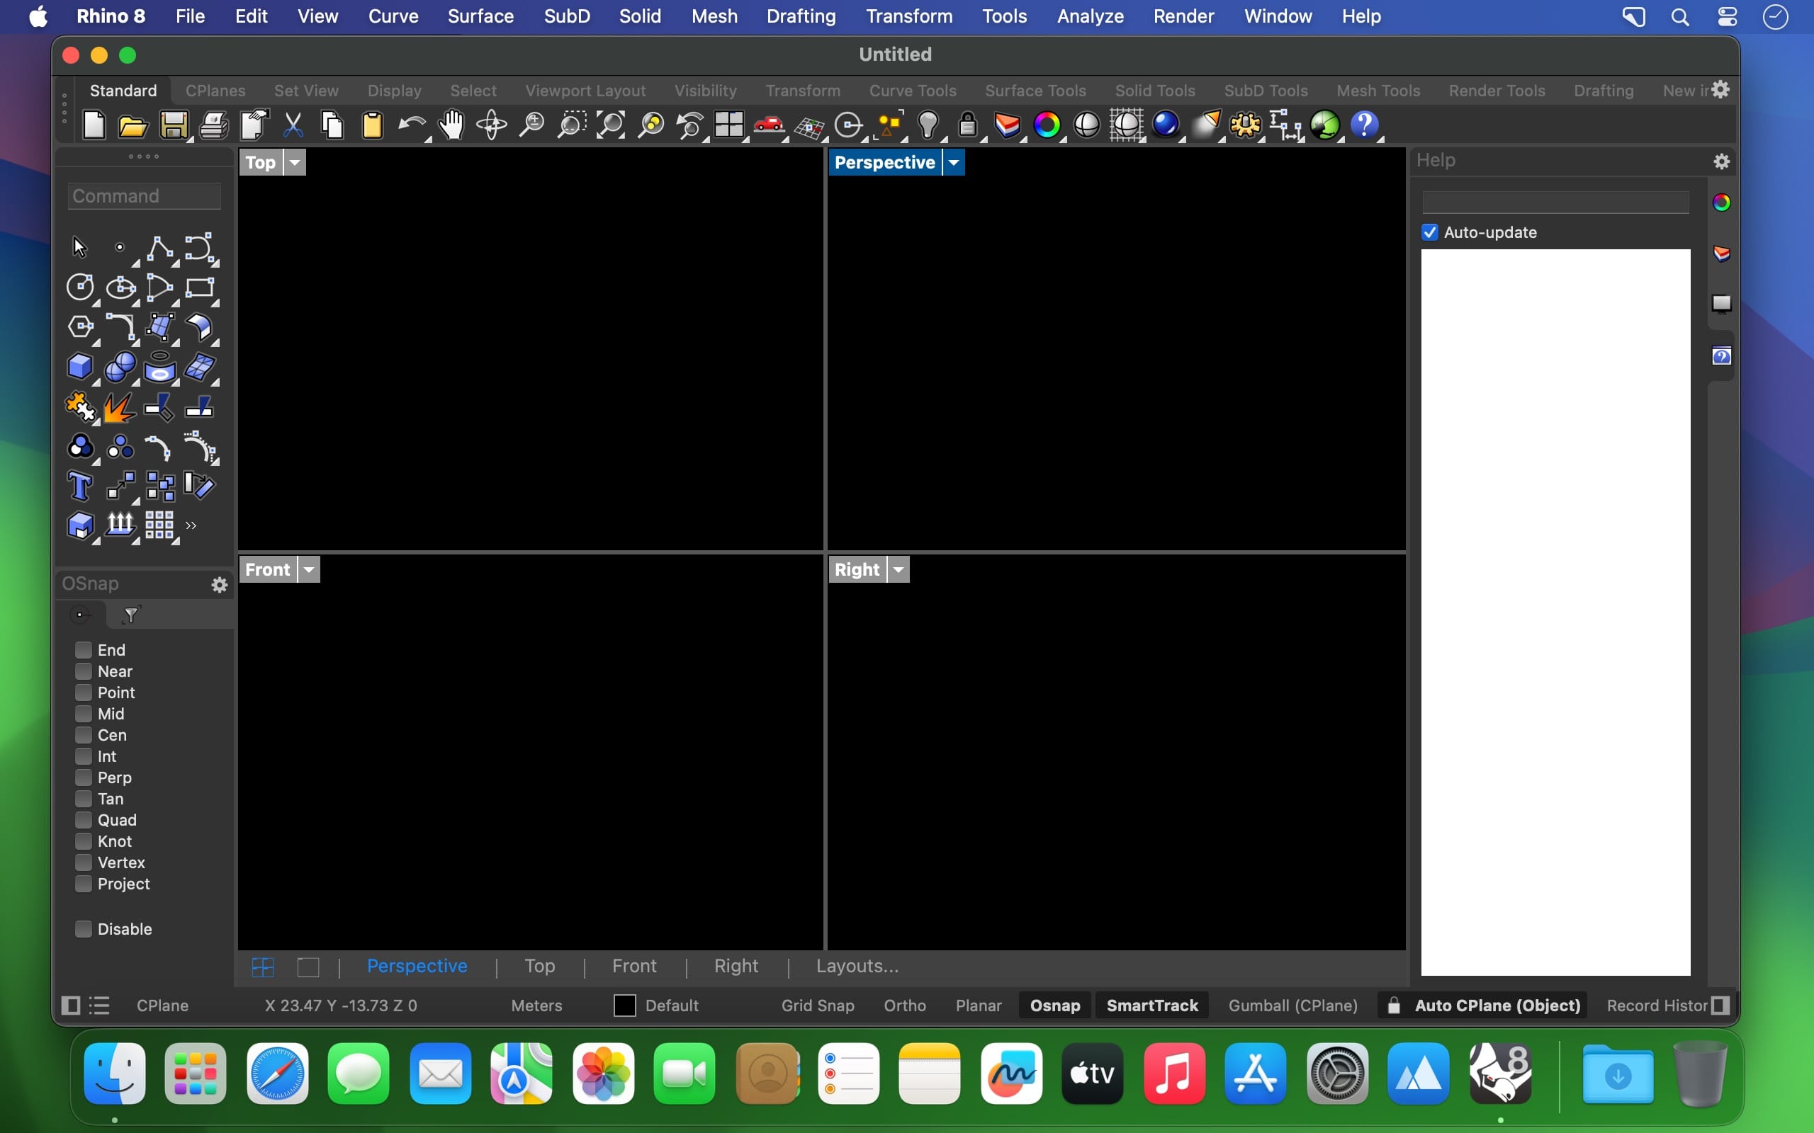This screenshot has width=1814, height=1133.
Task: Switch to the Curve Tools tab
Action: [912, 91]
